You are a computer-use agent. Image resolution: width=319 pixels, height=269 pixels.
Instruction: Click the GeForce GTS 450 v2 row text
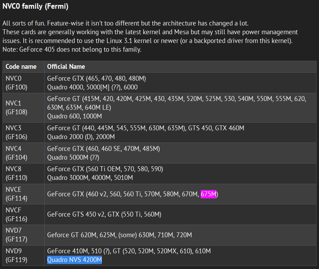104,215
